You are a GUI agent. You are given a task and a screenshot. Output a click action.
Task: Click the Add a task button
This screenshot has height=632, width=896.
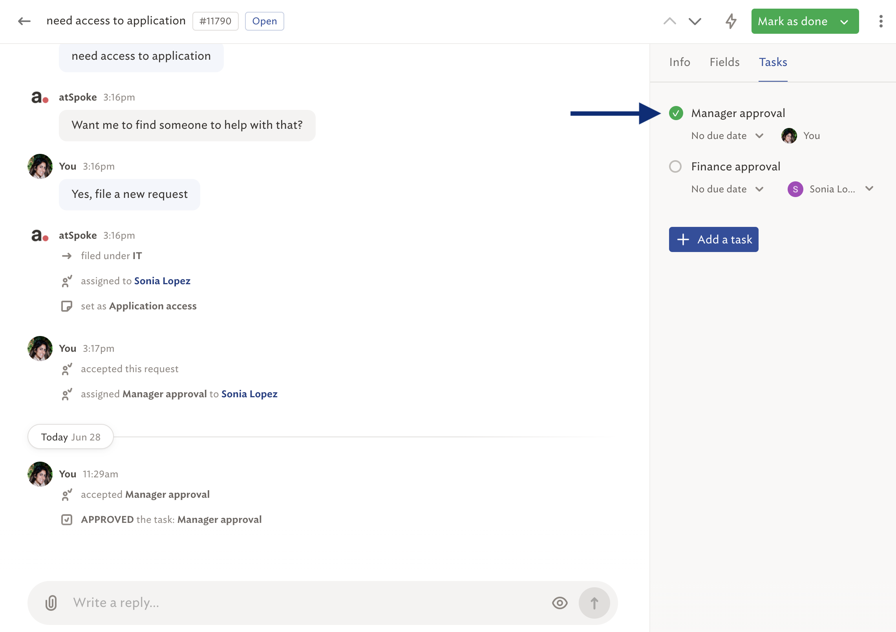click(714, 239)
